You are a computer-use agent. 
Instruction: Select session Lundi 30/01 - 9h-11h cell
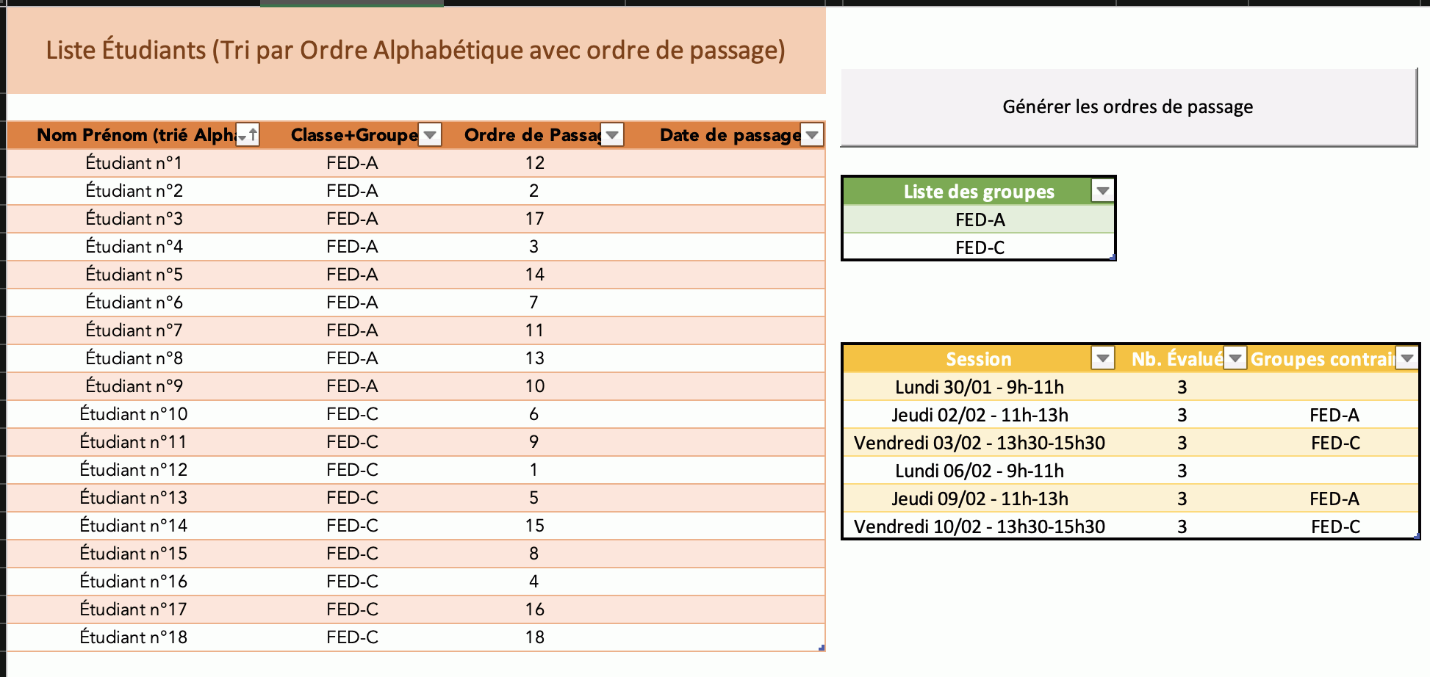(x=979, y=387)
